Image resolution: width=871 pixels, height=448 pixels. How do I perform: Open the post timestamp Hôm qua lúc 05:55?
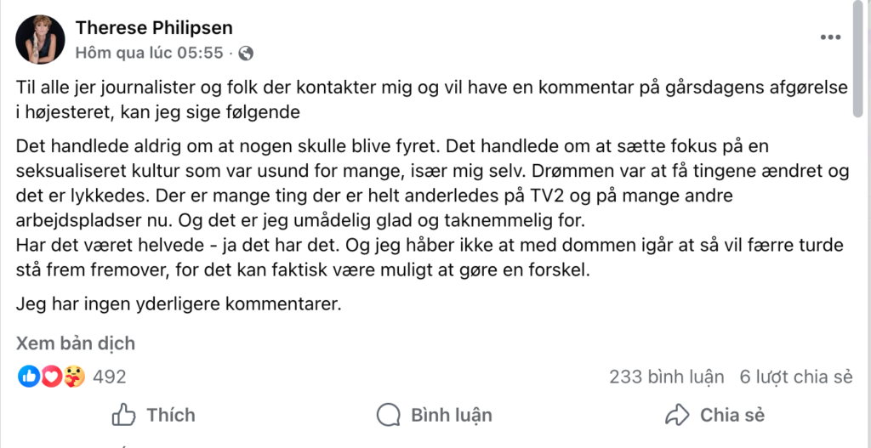coord(149,53)
